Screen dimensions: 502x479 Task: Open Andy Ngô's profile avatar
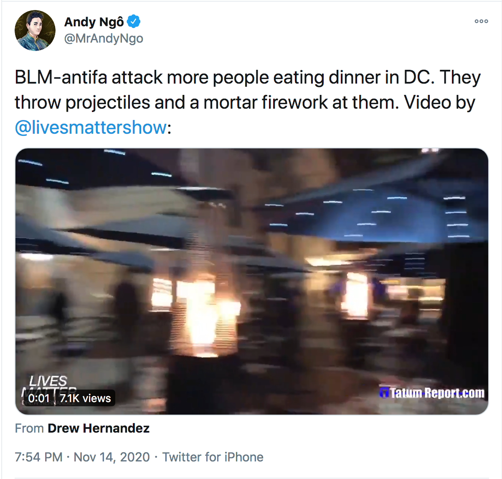pyautogui.click(x=35, y=31)
